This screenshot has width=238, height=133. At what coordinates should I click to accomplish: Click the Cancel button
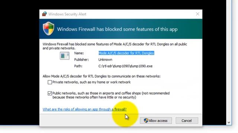click(x=187, y=120)
